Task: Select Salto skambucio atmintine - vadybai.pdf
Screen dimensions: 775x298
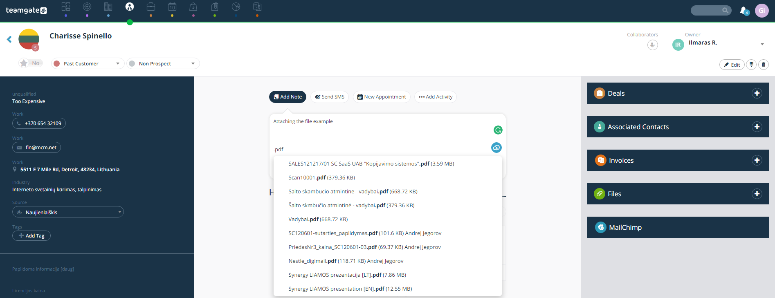Action: [387, 191]
